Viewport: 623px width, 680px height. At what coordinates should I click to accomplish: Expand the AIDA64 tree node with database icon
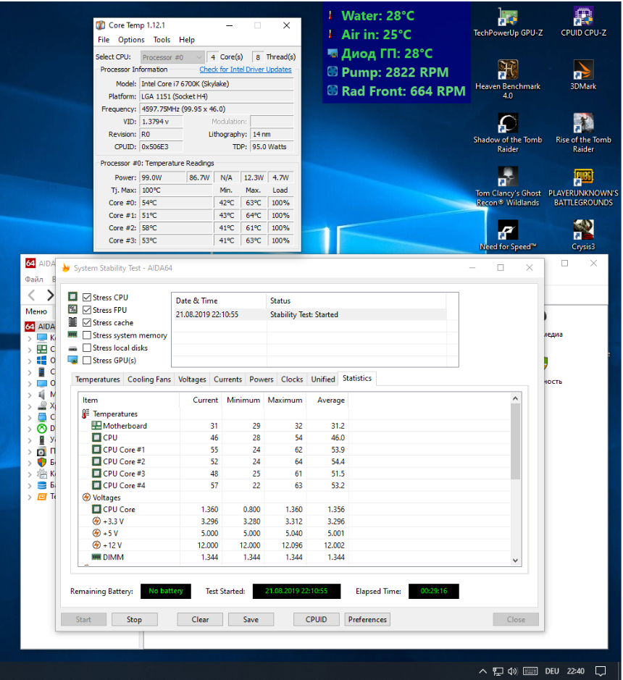(30, 485)
